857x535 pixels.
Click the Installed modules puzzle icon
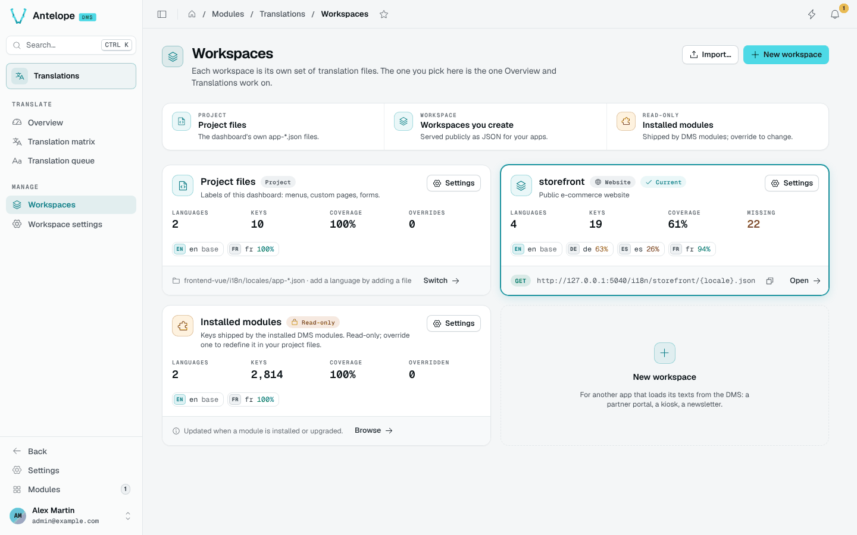tap(183, 326)
